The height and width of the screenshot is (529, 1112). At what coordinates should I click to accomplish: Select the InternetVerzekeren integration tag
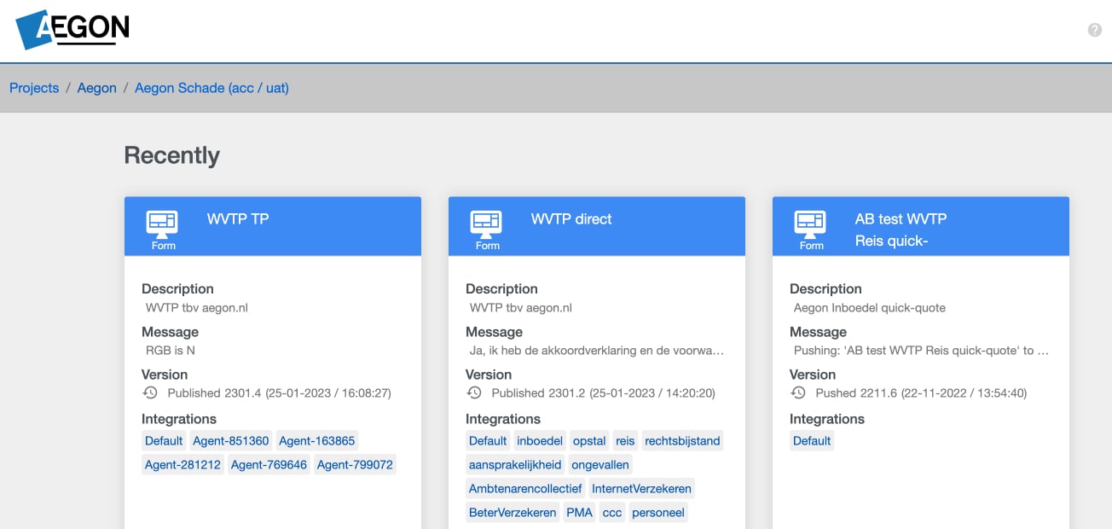pyautogui.click(x=642, y=489)
